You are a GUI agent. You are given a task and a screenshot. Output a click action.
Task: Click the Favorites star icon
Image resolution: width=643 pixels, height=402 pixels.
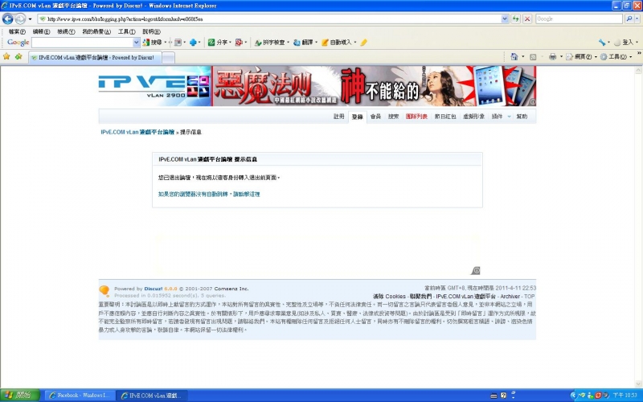[6, 56]
